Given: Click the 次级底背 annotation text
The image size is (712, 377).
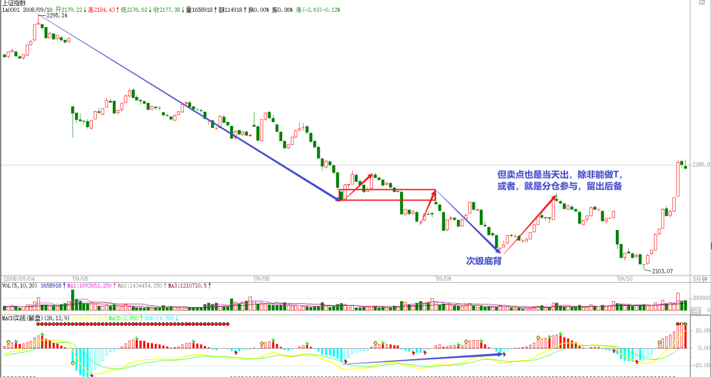Looking at the screenshot, I should [x=485, y=261].
